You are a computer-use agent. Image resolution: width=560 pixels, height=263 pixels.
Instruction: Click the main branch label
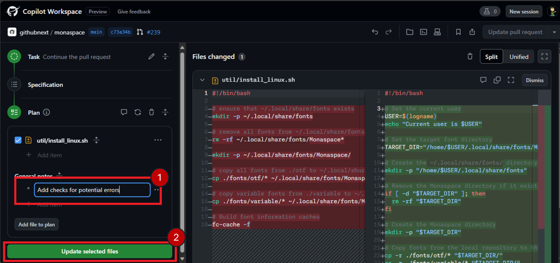click(96, 32)
